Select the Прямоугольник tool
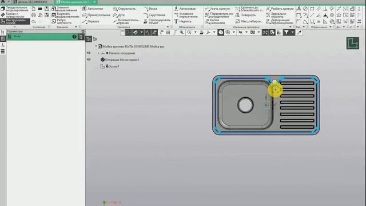This screenshot has width=366, height=206. 97,15
